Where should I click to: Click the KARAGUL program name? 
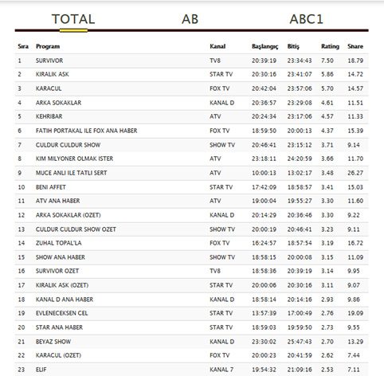click(49, 88)
